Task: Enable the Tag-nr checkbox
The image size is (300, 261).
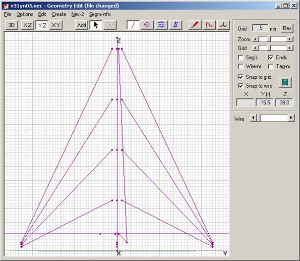Action: tap(271, 66)
